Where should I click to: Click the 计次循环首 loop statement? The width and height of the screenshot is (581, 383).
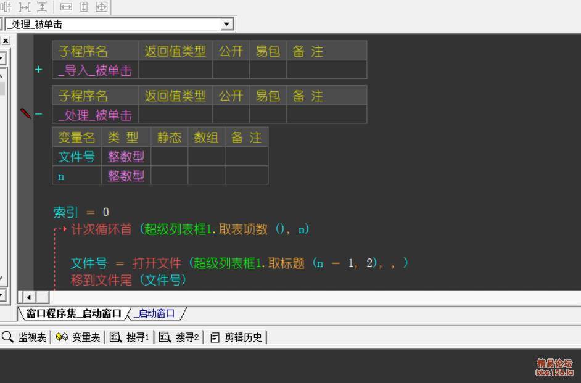[x=101, y=229]
